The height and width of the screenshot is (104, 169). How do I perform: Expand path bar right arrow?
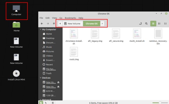pos(102,24)
